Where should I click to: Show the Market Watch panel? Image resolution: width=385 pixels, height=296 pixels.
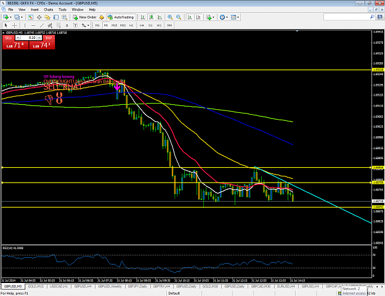(30, 17)
